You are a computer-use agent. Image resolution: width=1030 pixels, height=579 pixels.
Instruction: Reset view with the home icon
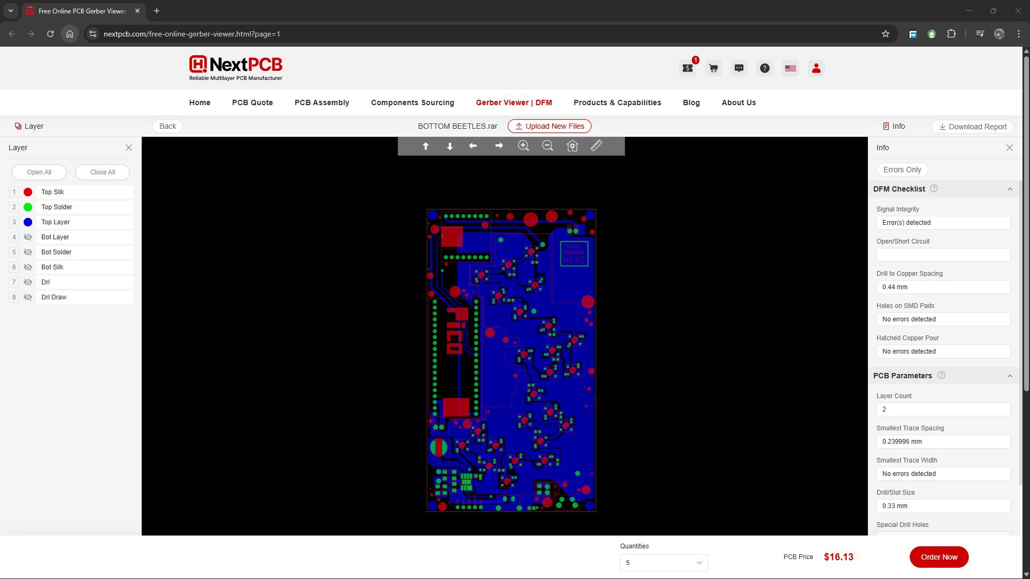point(572,146)
